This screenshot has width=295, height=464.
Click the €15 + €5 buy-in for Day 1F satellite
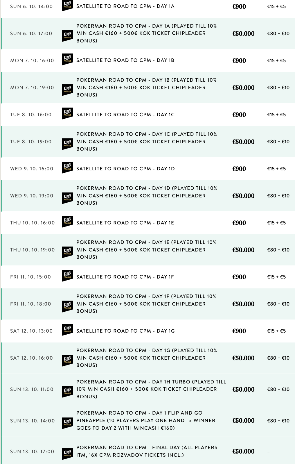click(276, 277)
